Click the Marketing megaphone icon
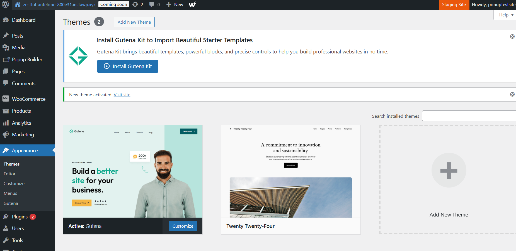The height and width of the screenshot is (251, 516). point(6,135)
